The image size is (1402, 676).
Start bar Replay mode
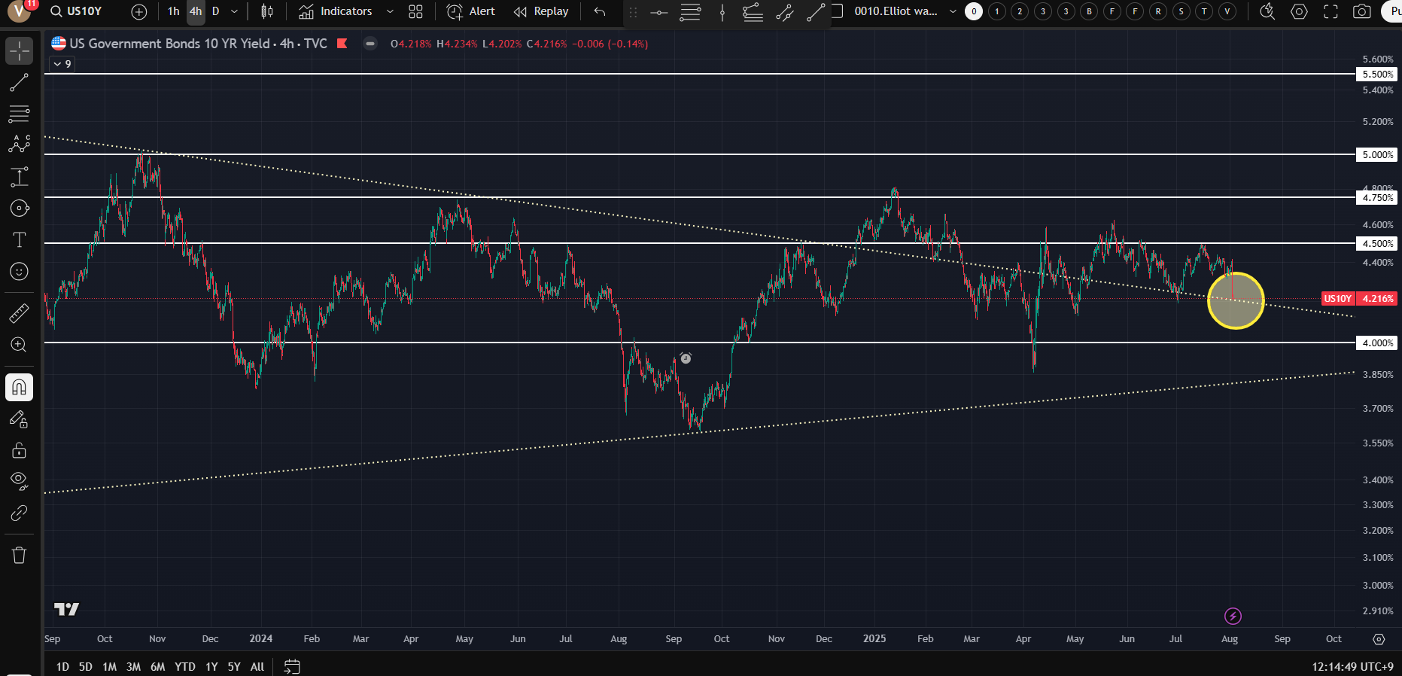(x=541, y=11)
